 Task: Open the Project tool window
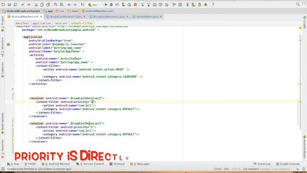(2, 24)
